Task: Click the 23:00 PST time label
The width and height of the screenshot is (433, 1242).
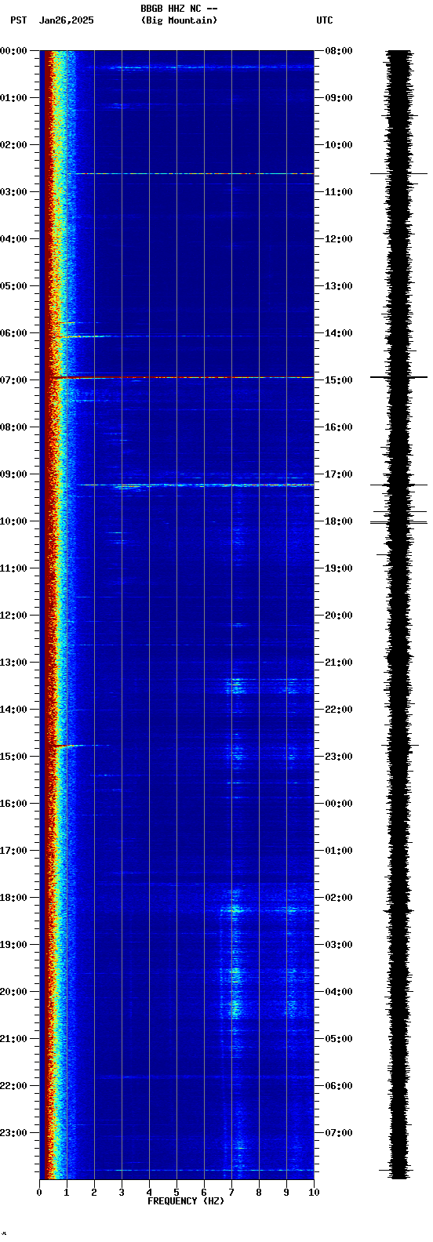Action: click(13, 1133)
